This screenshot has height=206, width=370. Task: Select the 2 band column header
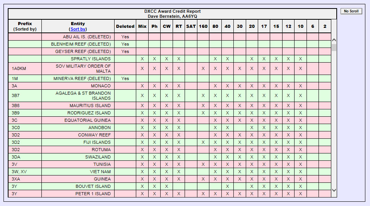point(325,26)
